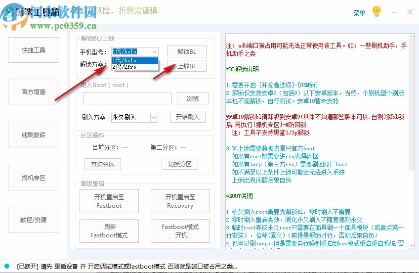This screenshot has height=273, width=419.
Task: Switch to the 线刷救砖 tab
Action: (x=34, y=135)
